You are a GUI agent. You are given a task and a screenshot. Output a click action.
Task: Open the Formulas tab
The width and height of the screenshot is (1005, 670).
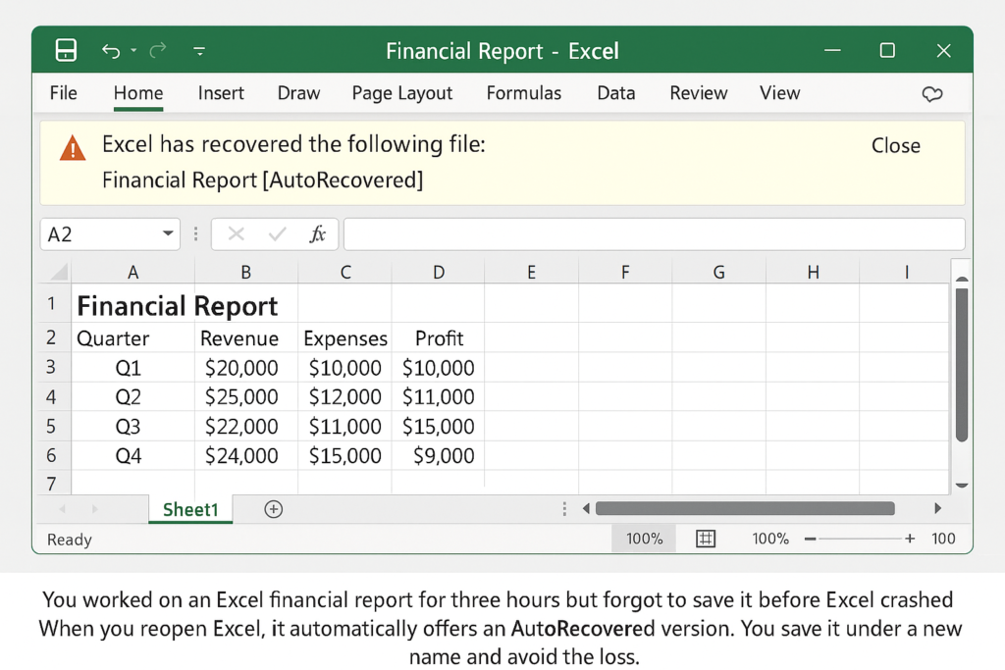[x=524, y=93]
